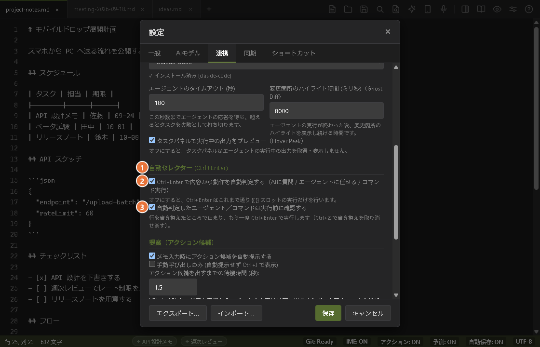Click the microphone voice input icon
This screenshot has height=347, width=540.
444,9
